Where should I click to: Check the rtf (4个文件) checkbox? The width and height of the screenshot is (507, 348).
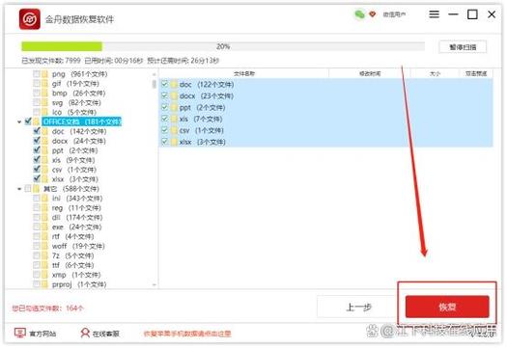coord(37,236)
